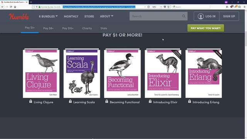The height and width of the screenshot is (139, 247).
Task: Click the Becoming Functional title text
Action: pyautogui.click(x=125, y=102)
